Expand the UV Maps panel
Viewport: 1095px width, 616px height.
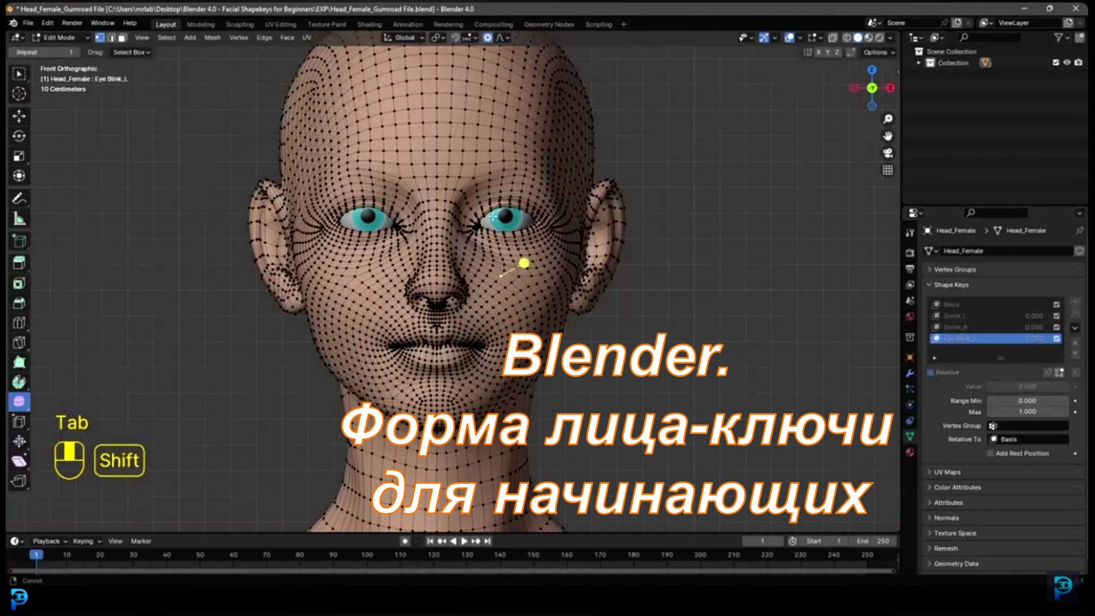click(947, 472)
